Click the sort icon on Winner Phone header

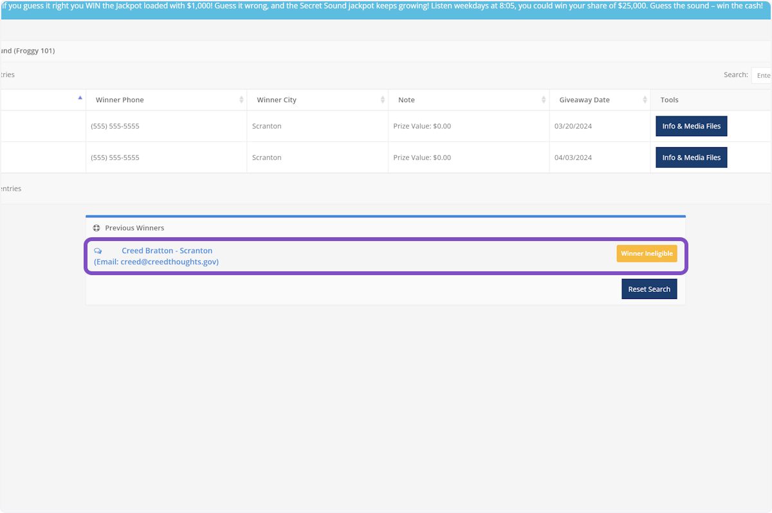(x=241, y=100)
